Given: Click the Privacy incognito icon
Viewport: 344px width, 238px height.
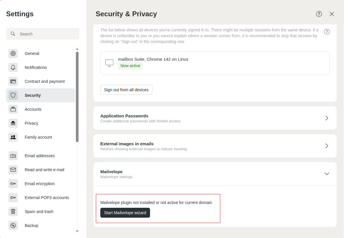Looking at the screenshot, I should 13,123.
